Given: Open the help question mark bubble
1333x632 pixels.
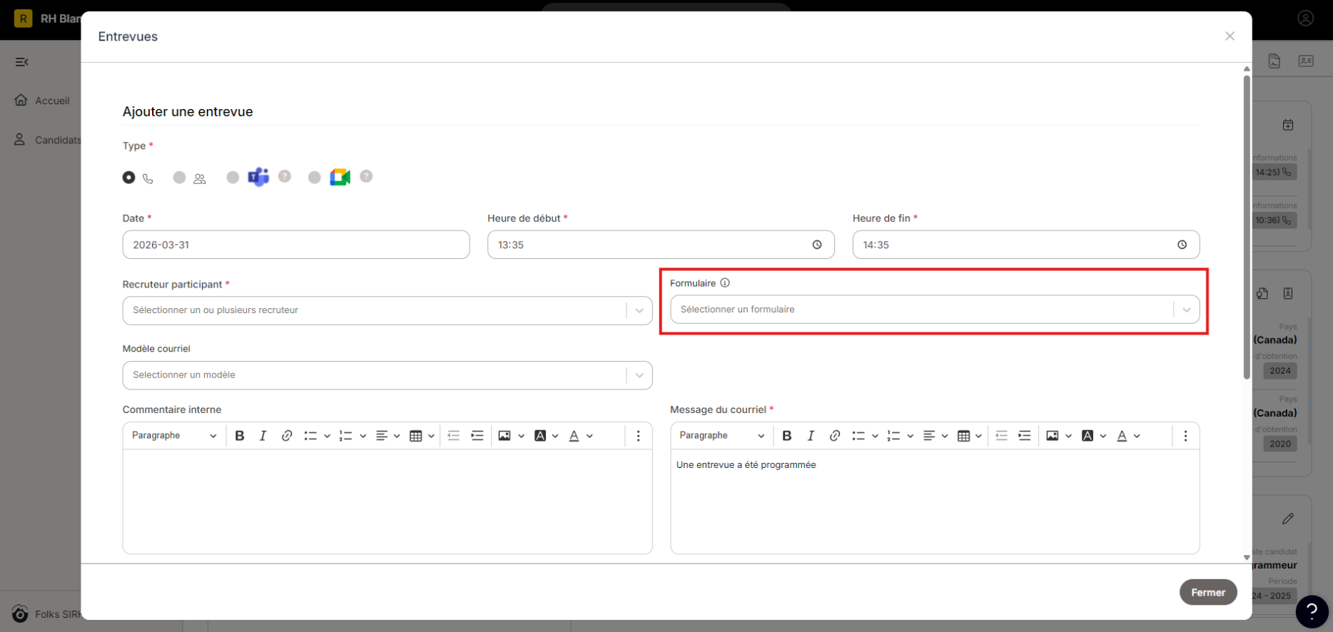Looking at the screenshot, I should point(1312,611).
